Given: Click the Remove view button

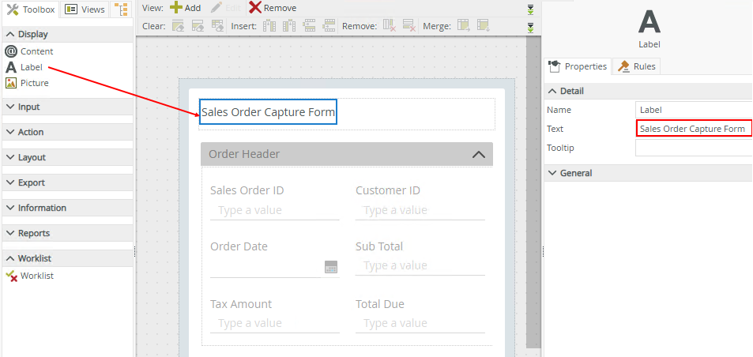Looking at the screenshot, I should click(x=273, y=8).
